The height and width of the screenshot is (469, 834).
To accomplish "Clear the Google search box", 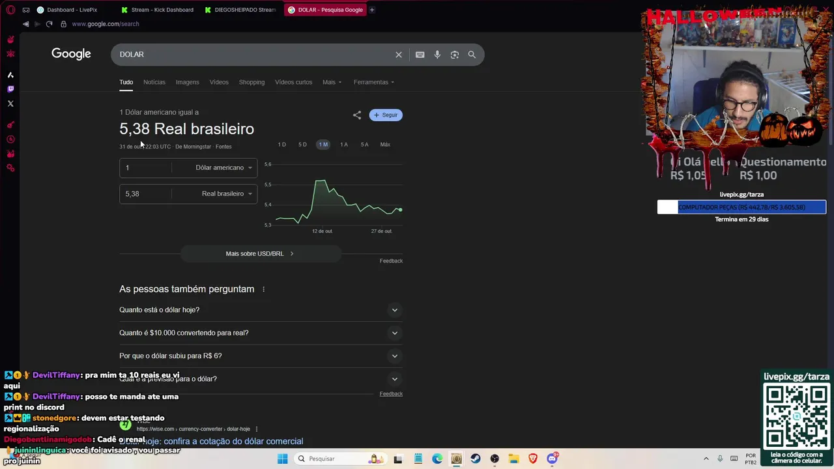I will coord(399,55).
